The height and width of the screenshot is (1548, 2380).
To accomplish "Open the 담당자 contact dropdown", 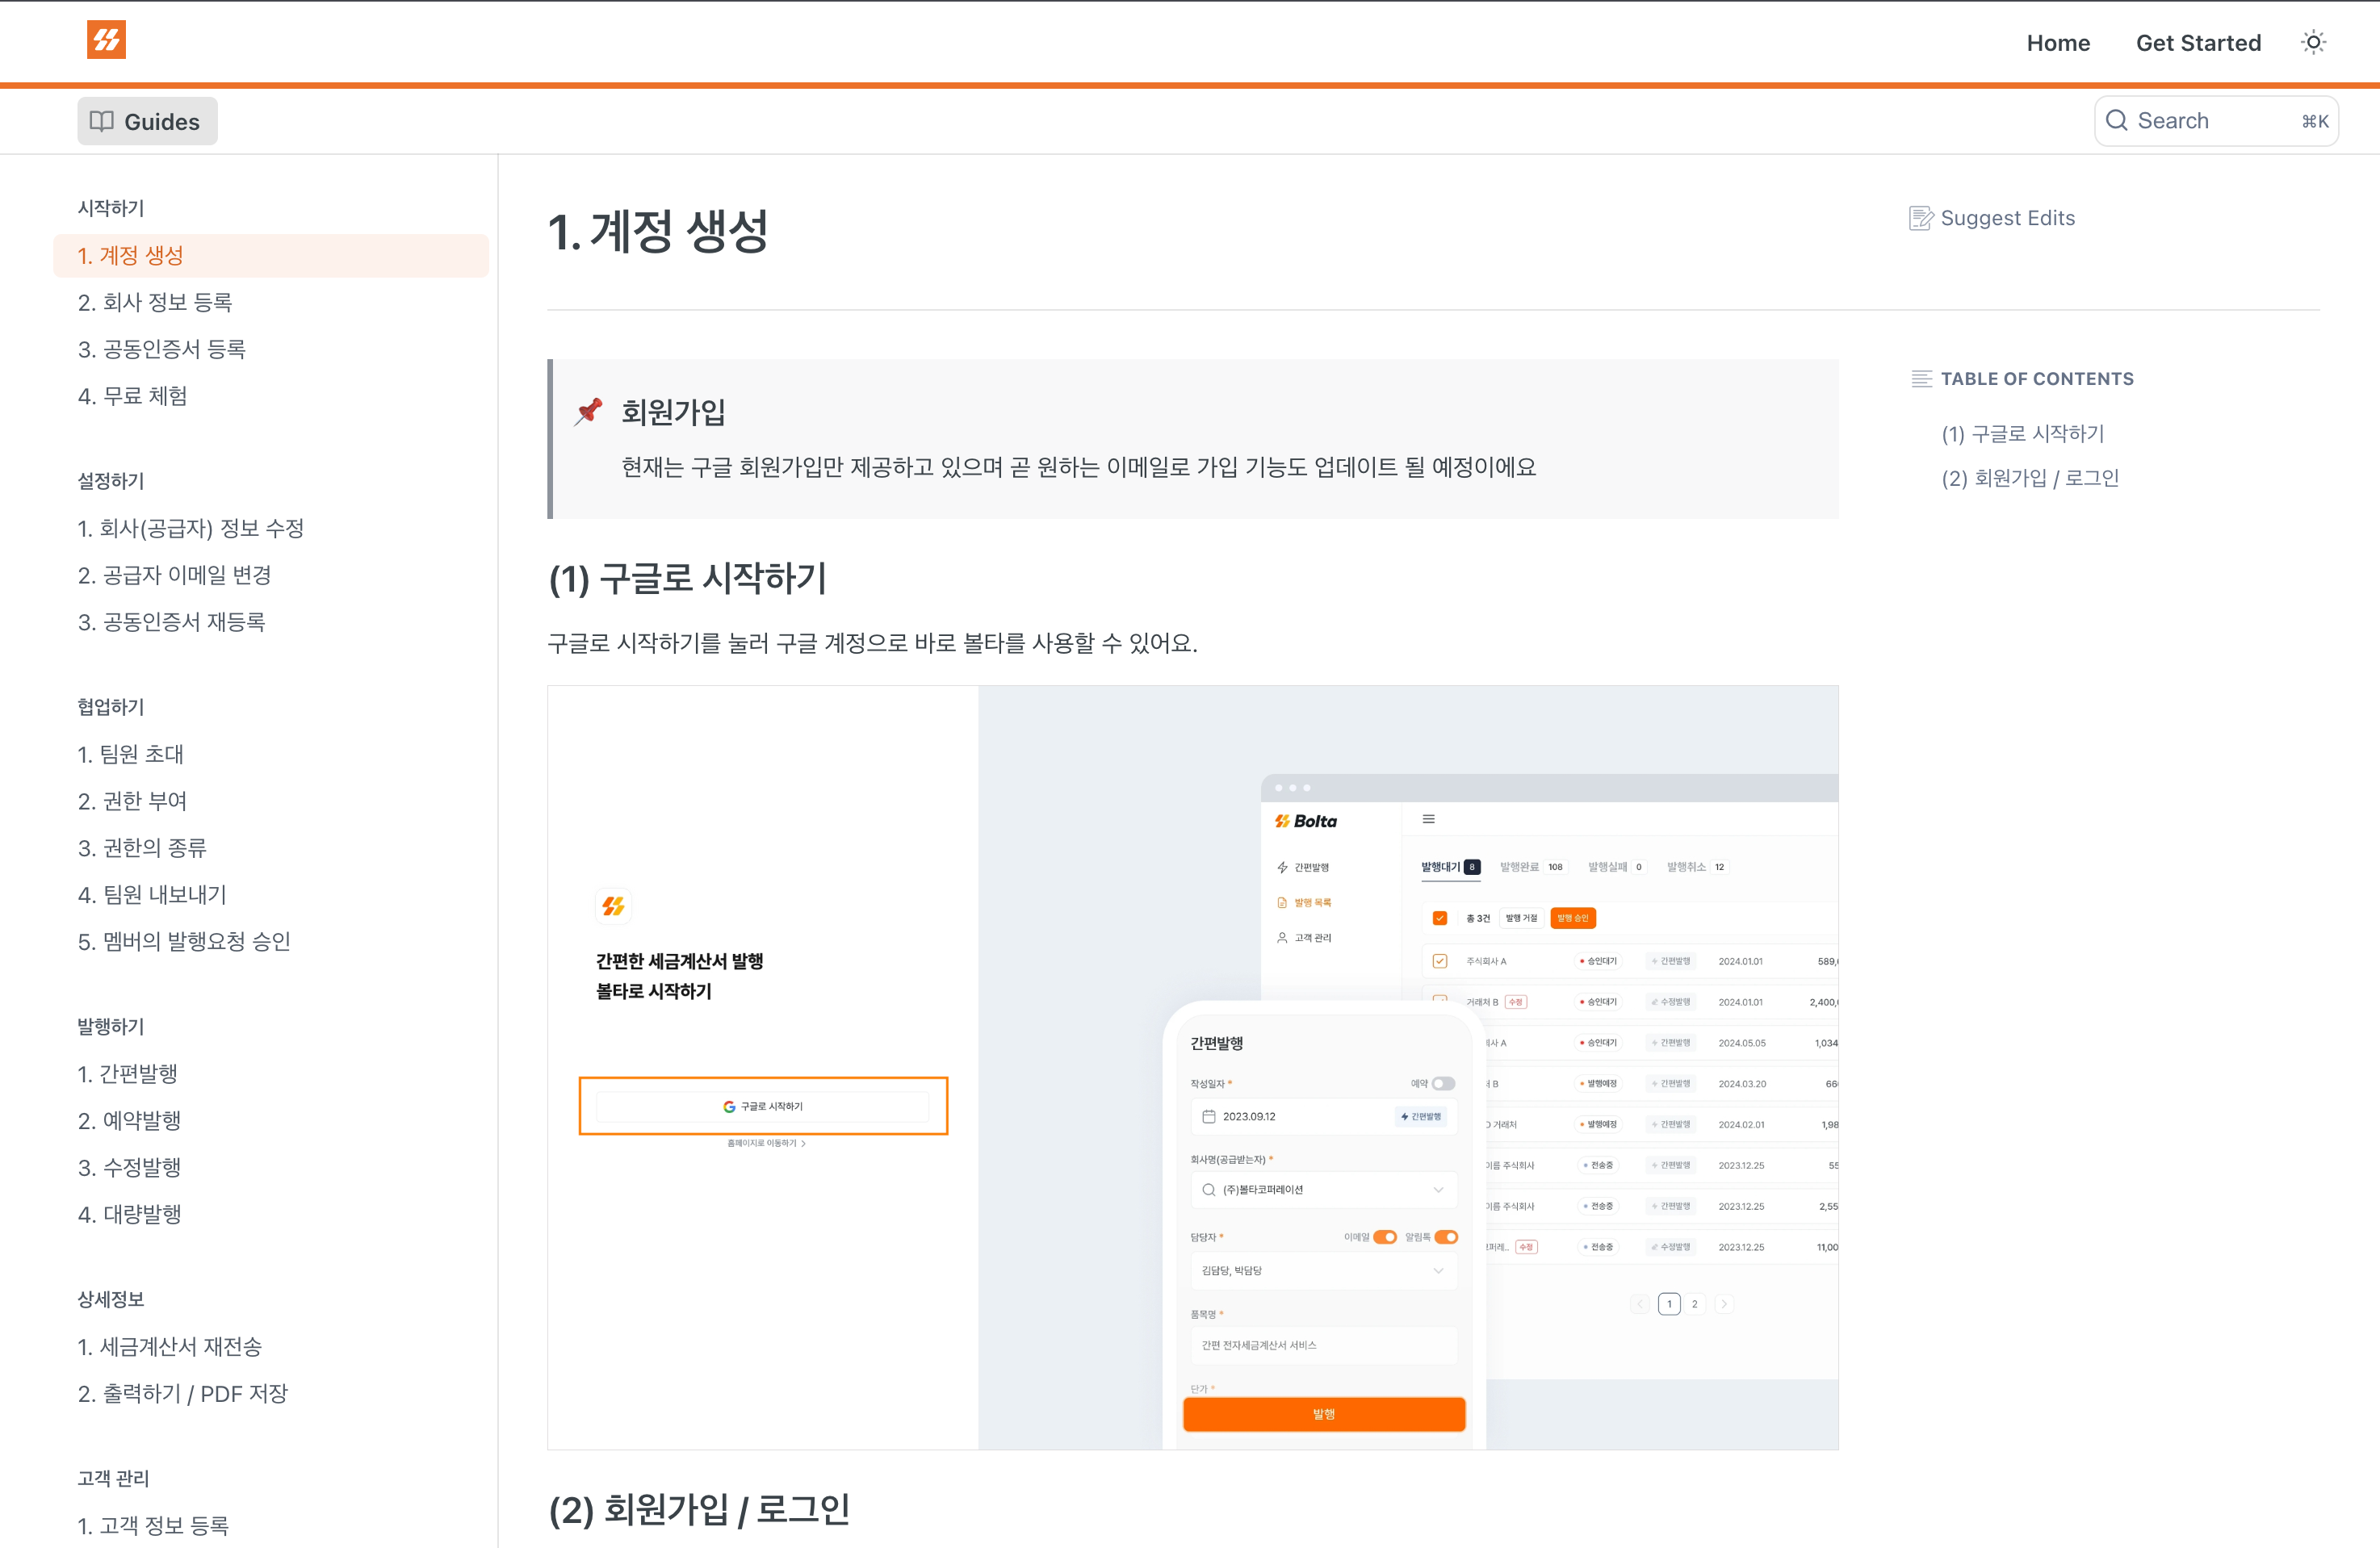I will click(x=1438, y=1270).
